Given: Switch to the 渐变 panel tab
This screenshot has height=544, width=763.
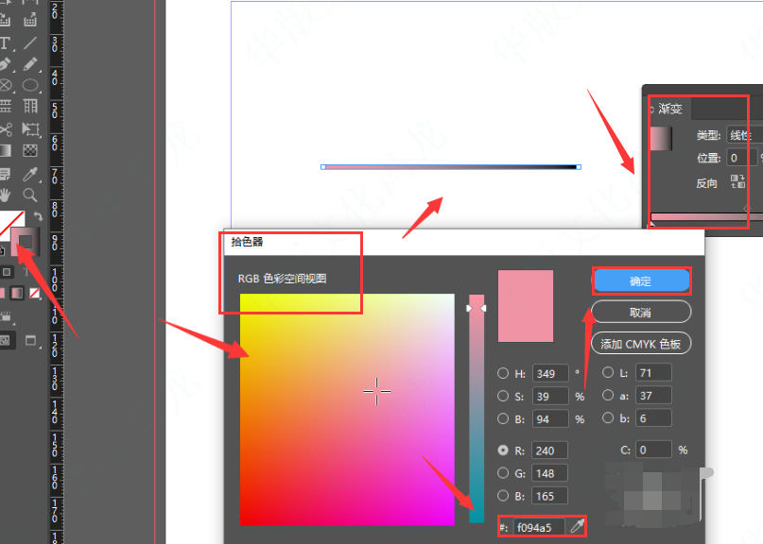Looking at the screenshot, I should coord(670,109).
